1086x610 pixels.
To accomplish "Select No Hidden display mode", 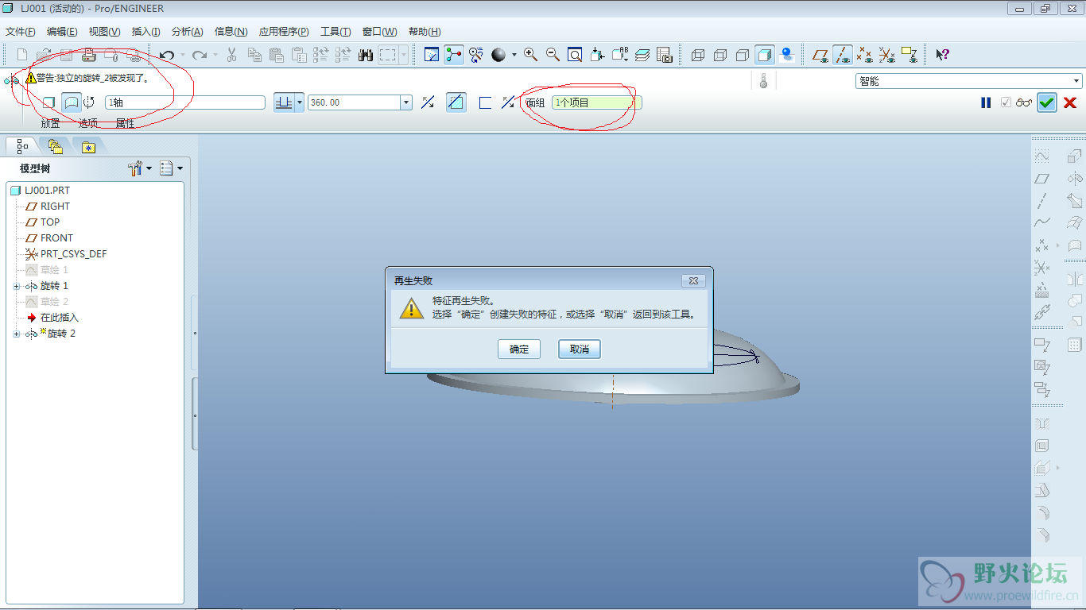I will click(x=743, y=55).
